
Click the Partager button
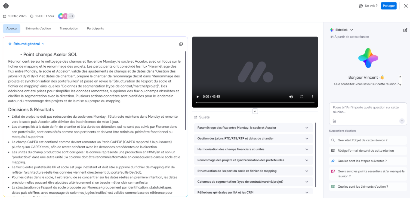(389, 6)
